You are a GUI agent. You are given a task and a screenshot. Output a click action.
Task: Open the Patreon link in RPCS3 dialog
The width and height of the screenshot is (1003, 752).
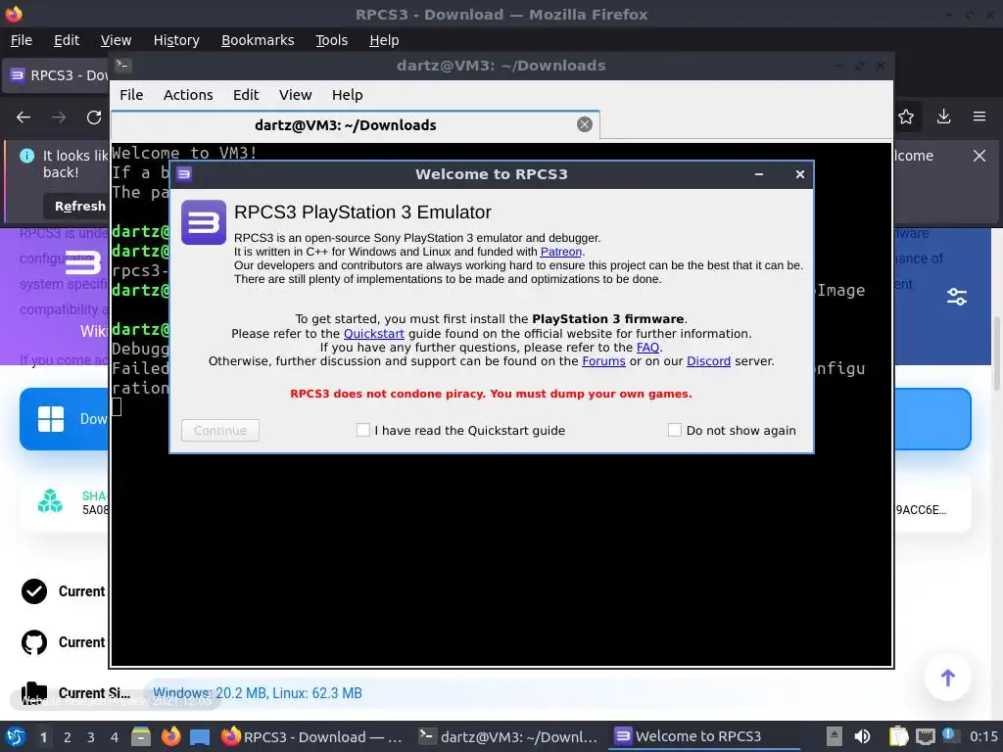coord(560,252)
